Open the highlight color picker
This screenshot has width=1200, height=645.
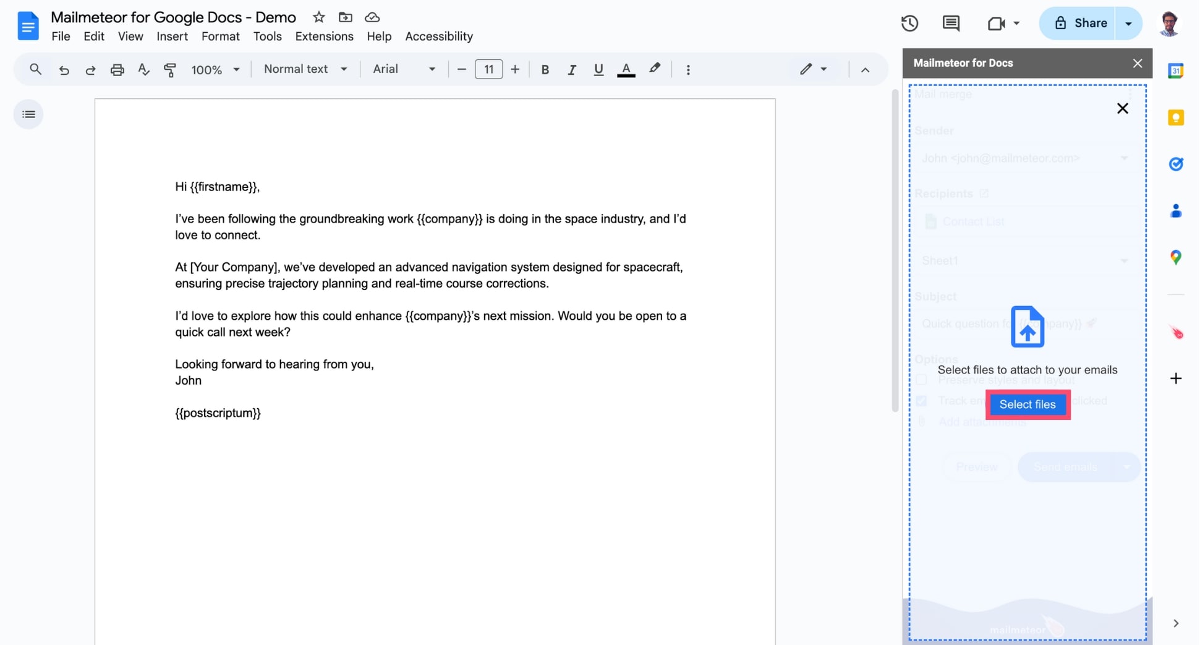click(x=655, y=69)
